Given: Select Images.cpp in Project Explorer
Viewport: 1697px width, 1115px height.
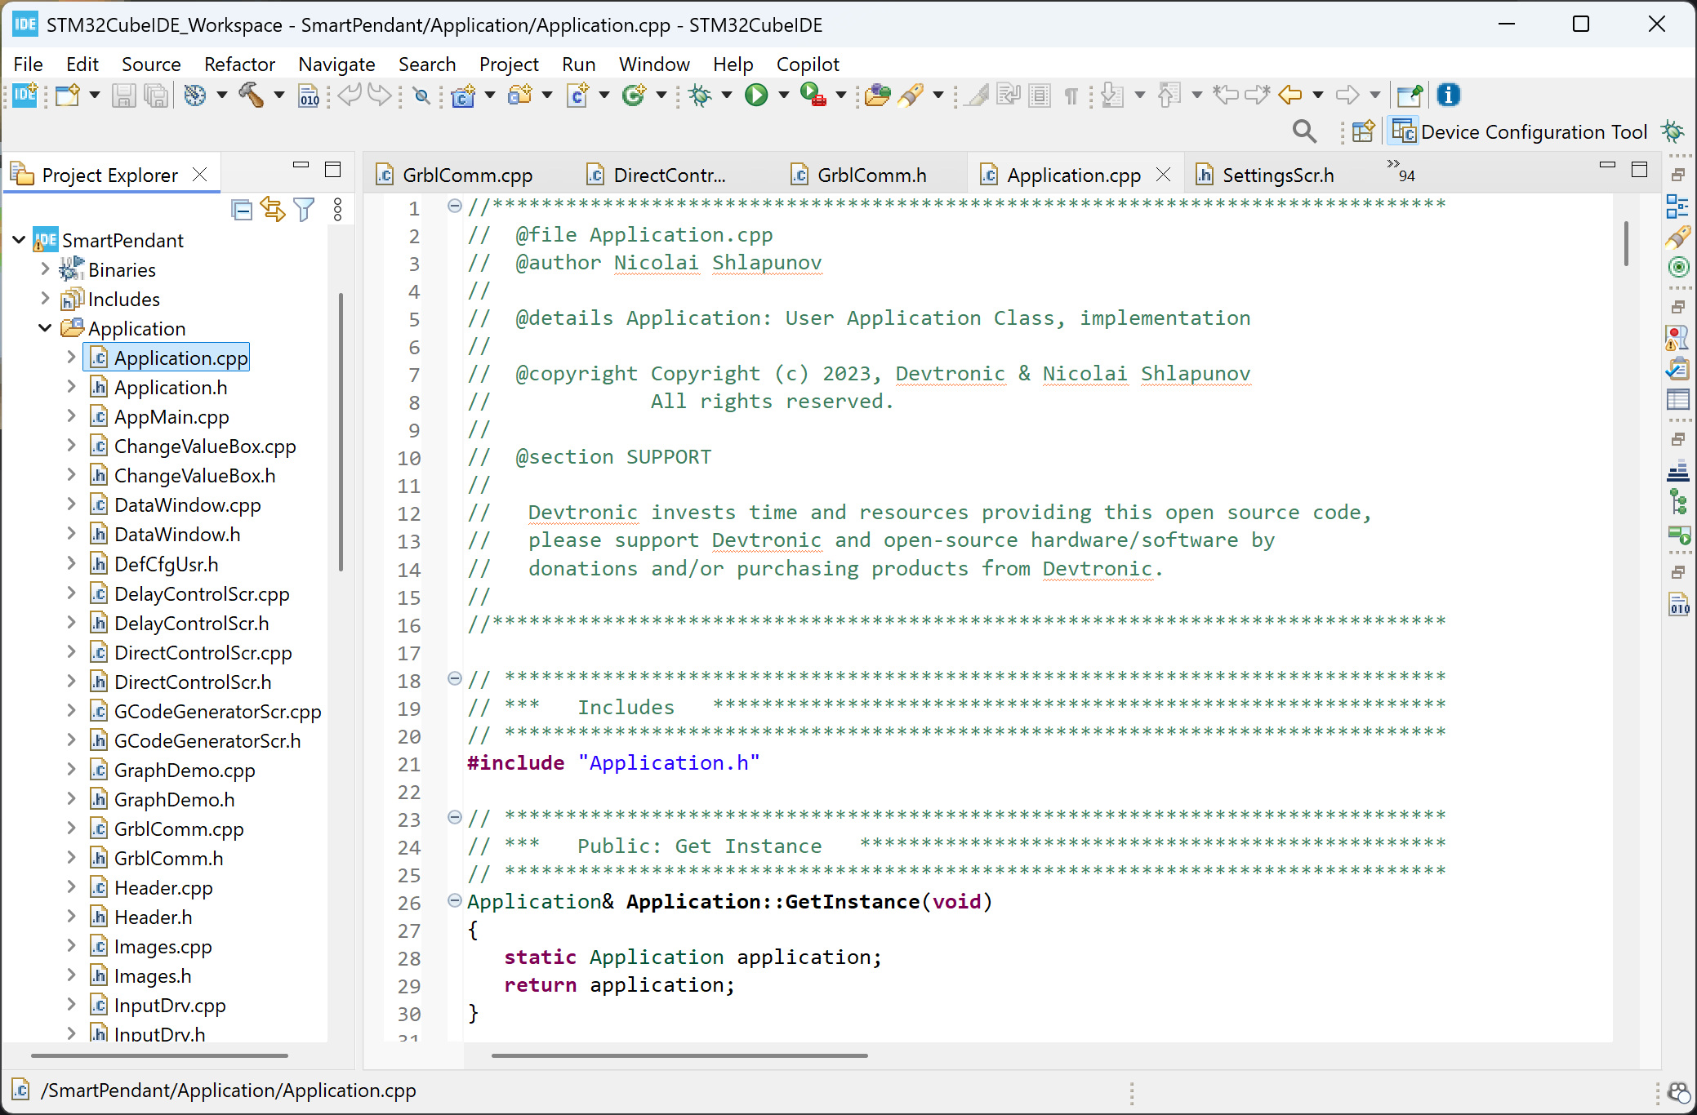Looking at the screenshot, I should tap(163, 946).
